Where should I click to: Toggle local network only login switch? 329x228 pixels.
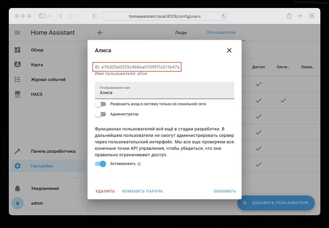coord(101,104)
